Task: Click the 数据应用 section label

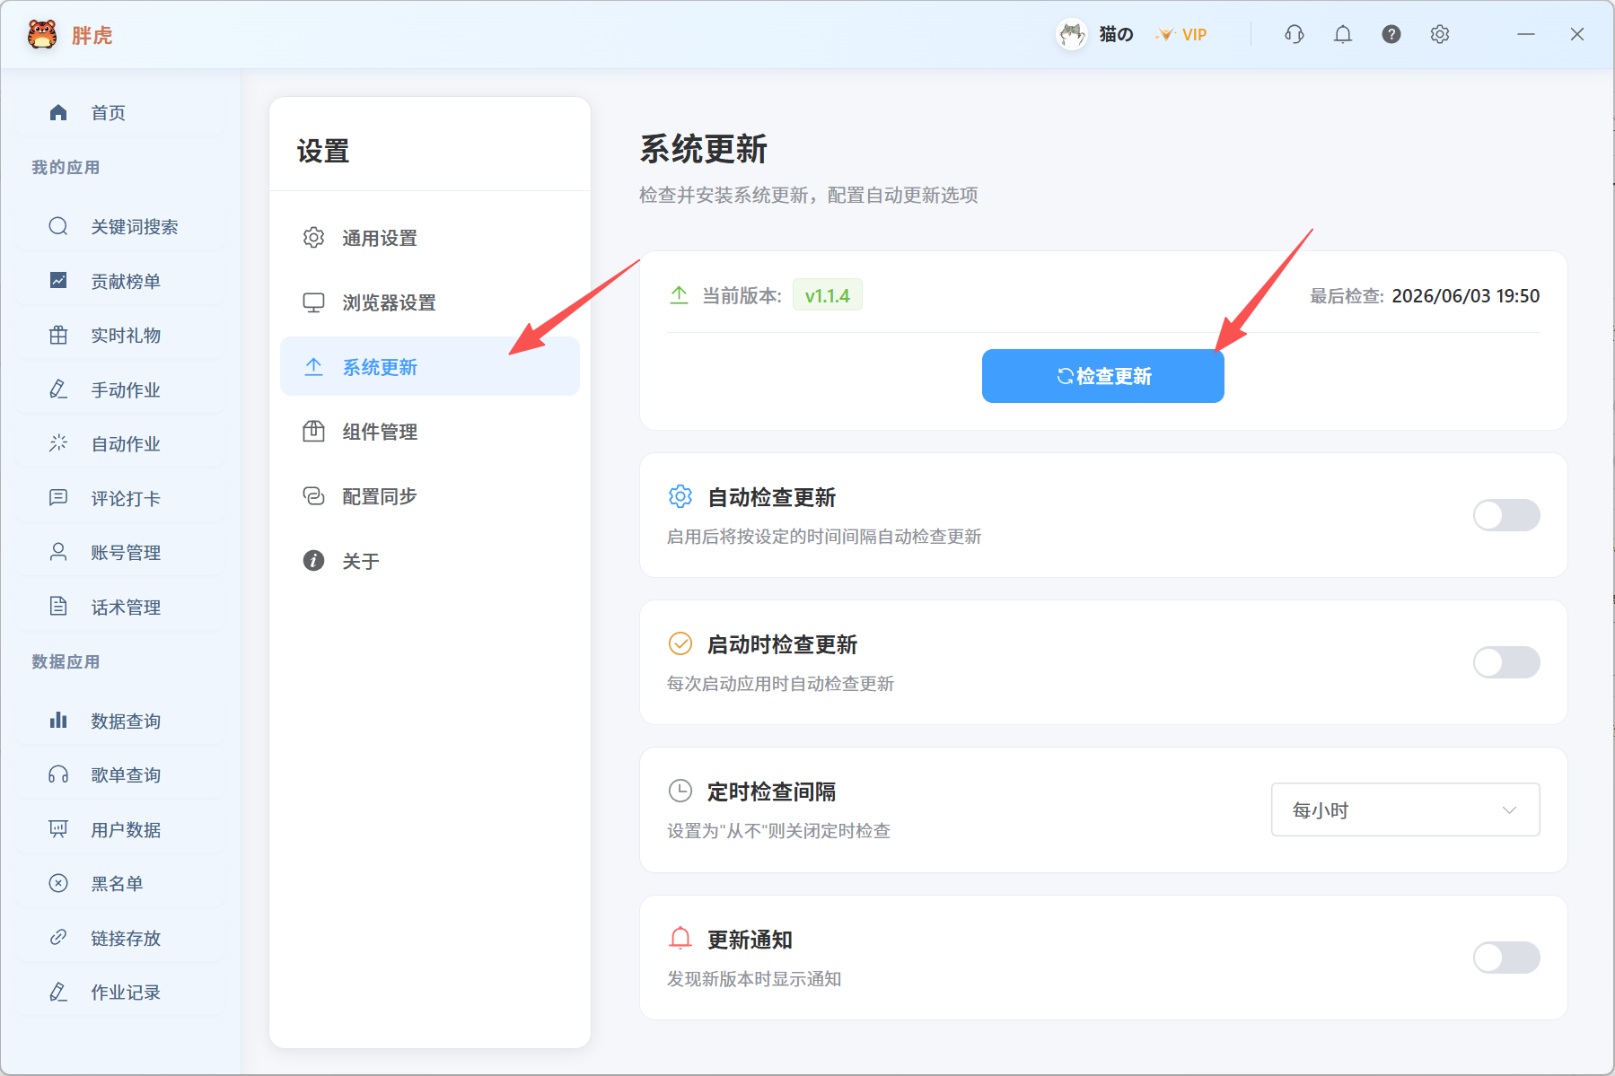Action: point(66,662)
